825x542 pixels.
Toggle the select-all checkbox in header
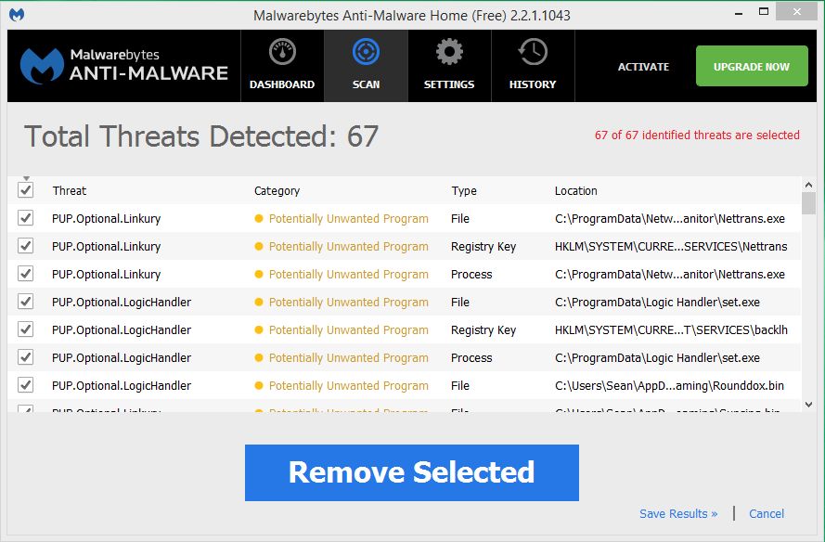(26, 190)
